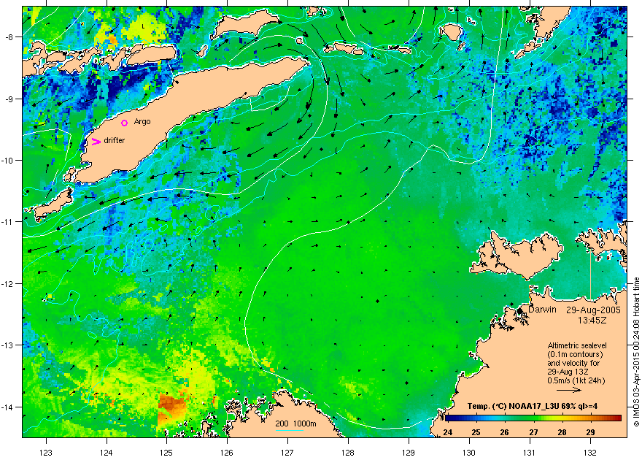Image resolution: width=642 pixels, height=460 pixels.
Task: Click the Darwin city dot marker
Action: click(520, 311)
